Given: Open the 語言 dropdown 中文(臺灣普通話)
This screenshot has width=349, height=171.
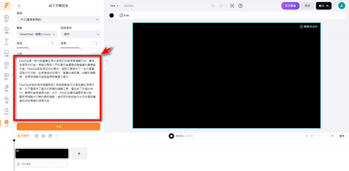Looking at the screenshot, I should tap(59, 19).
